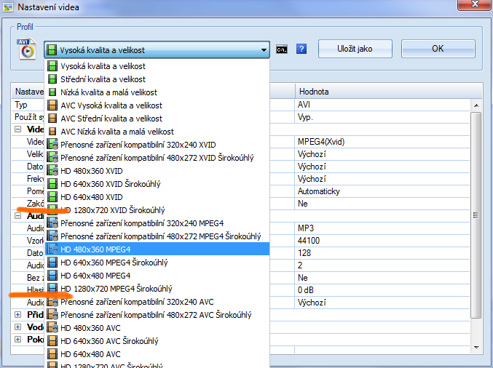
Task: Select Přenosné zařízení kompatibilní 320x240 XVID
Action: point(157,145)
